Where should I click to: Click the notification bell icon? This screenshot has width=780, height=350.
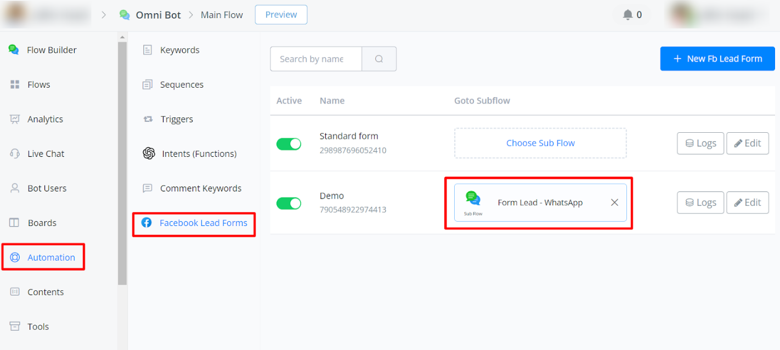tap(628, 15)
